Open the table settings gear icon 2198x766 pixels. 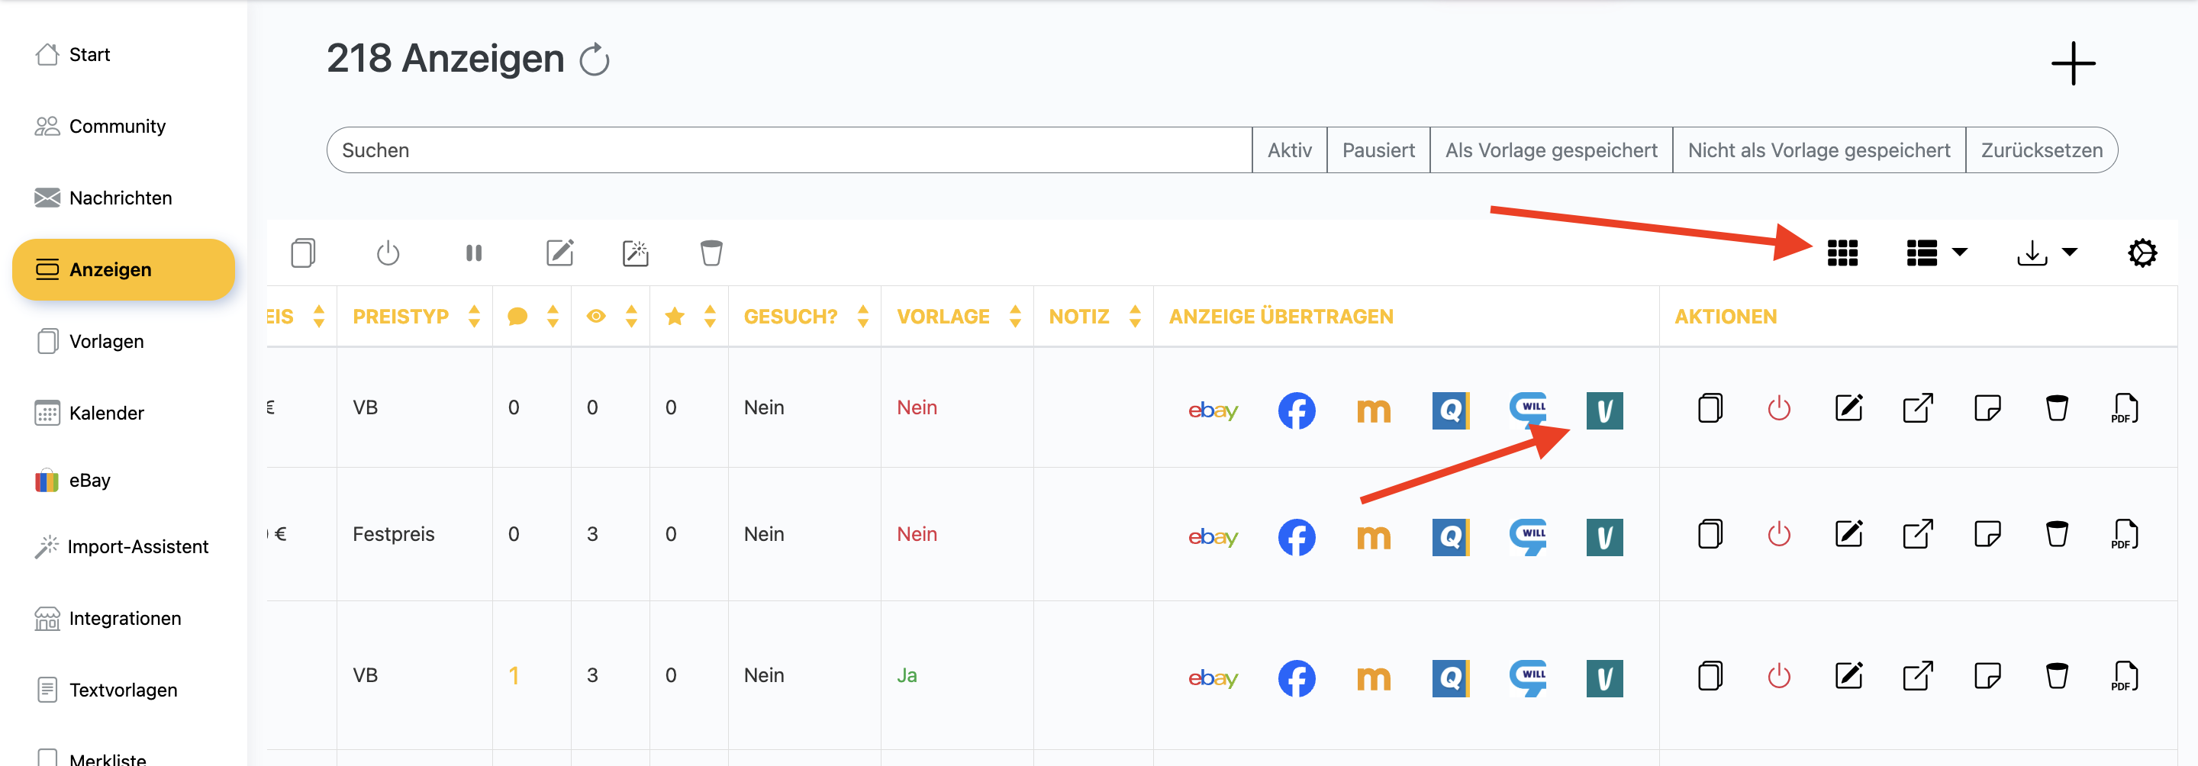point(2141,253)
